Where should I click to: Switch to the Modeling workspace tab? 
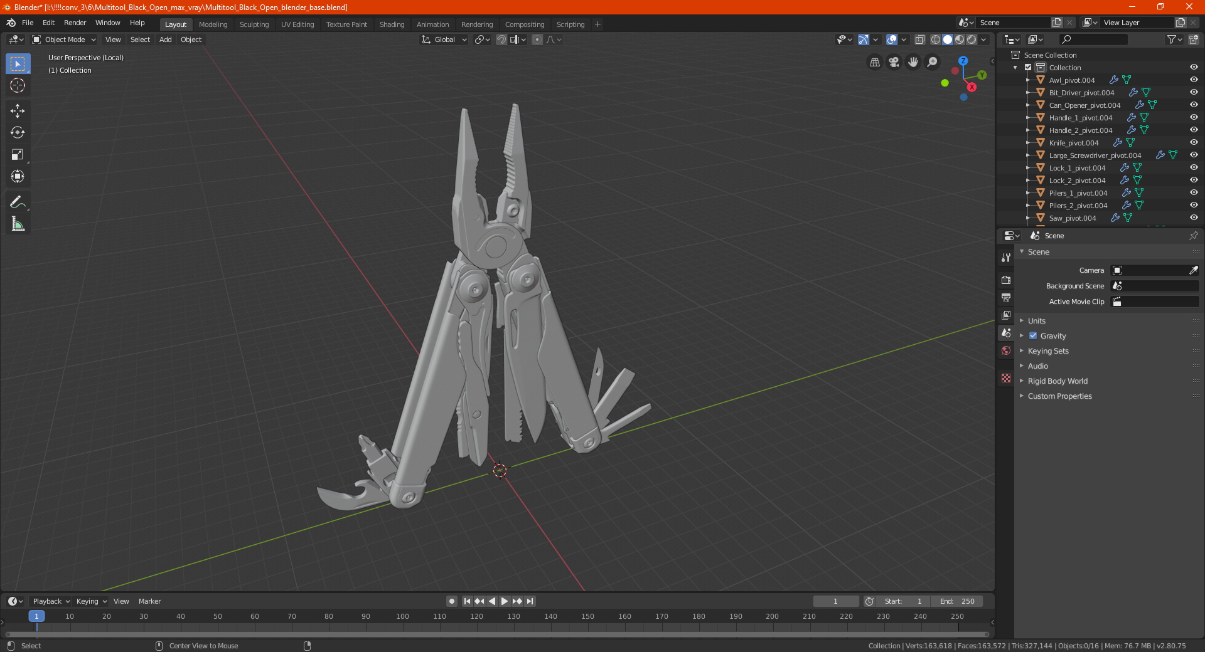pyautogui.click(x=213, y=24)
